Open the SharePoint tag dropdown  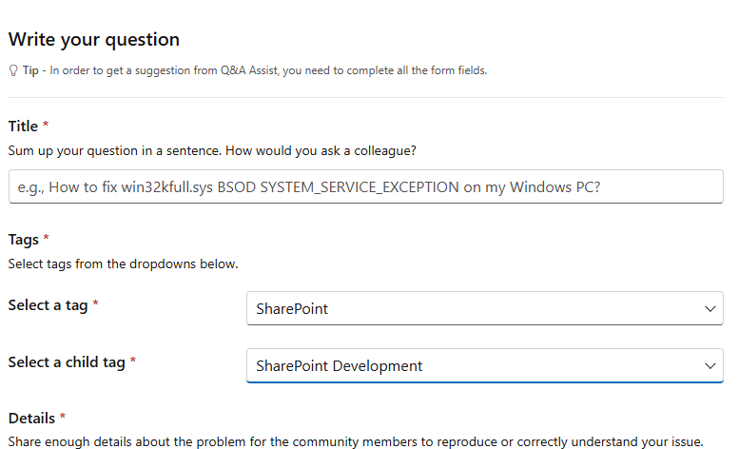click(x=484, y=308)
